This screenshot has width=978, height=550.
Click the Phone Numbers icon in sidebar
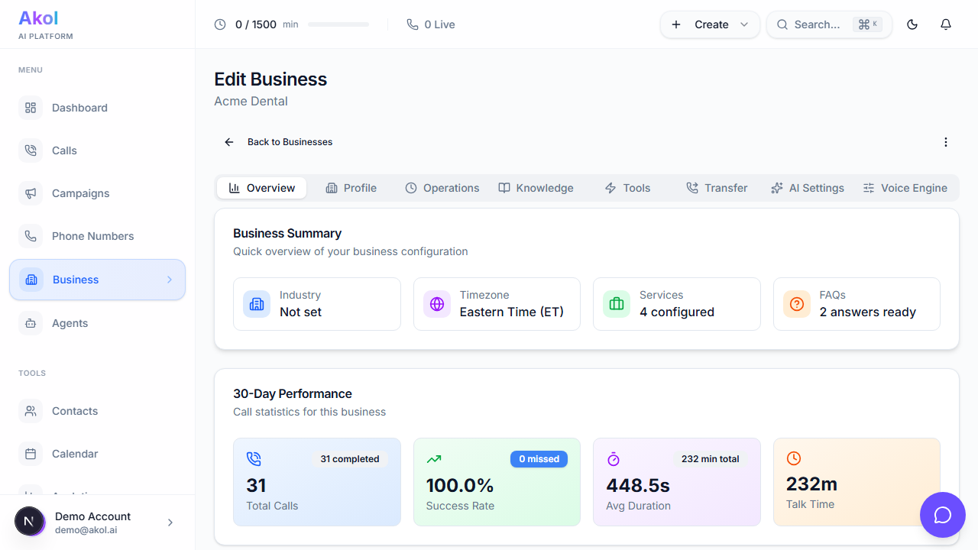pyautogui.click(x=31, y=236)
